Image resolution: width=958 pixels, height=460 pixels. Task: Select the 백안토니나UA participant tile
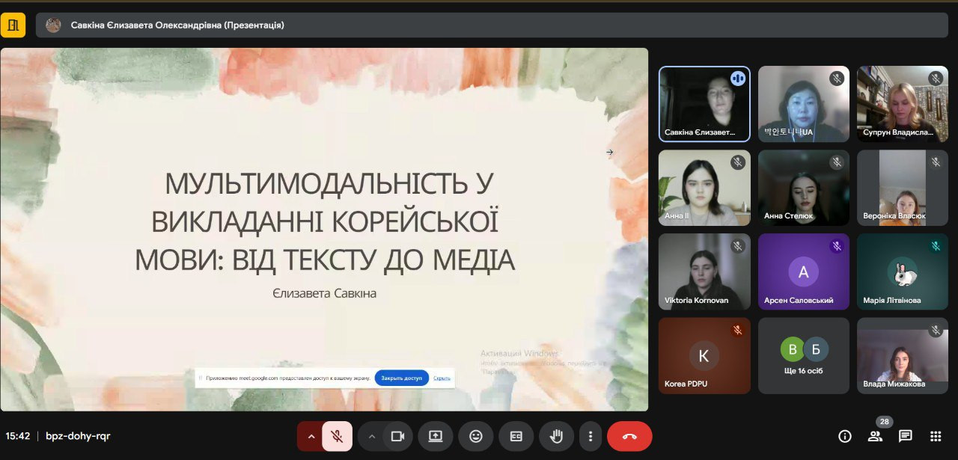pos(804,104)
